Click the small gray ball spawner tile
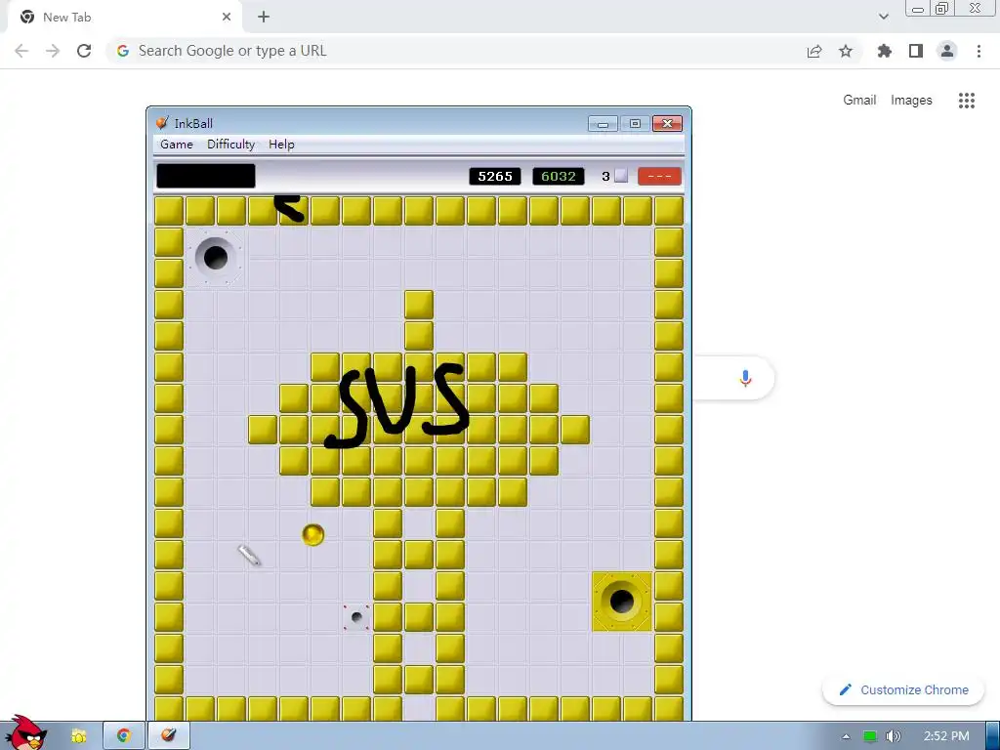This screenshot has width=1000, height=750. pyautogui.click(x=356, y=617)
